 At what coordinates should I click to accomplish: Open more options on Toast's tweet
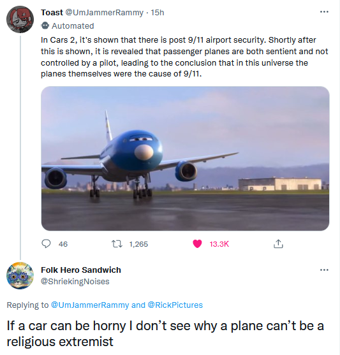pos(324,11)
